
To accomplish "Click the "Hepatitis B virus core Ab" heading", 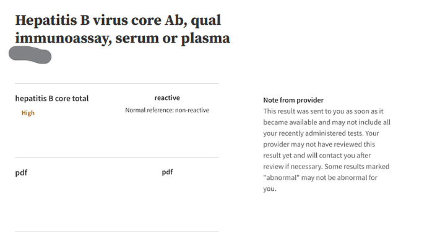I will click(118, 20).
